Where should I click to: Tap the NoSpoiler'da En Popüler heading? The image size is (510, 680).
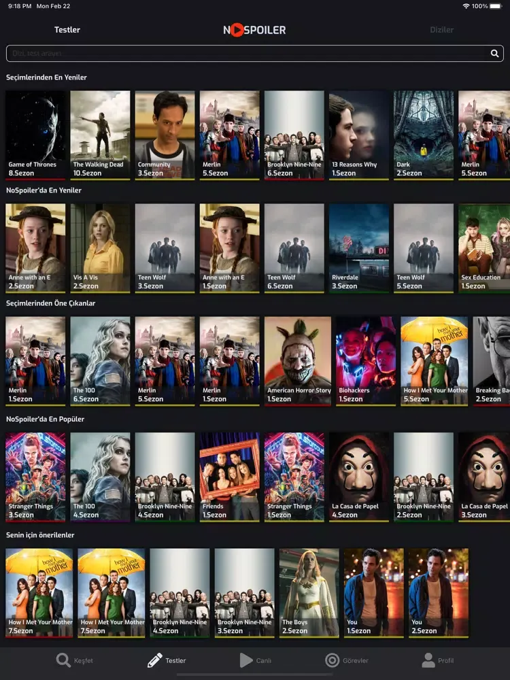tap(45, 419)
